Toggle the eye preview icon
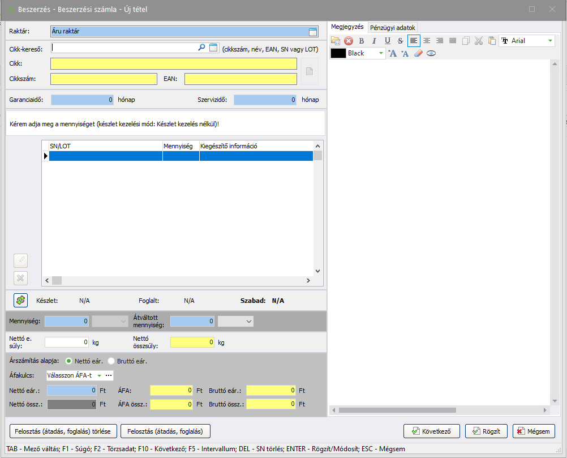The image size is (567, 458). pyautogui.click(x=431, y=53)
